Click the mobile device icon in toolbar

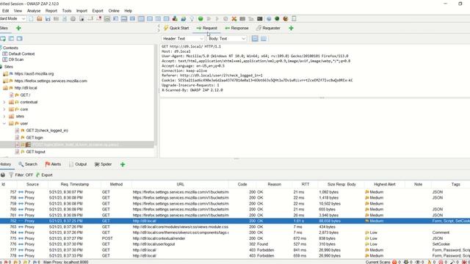pyautogui.click(x=294, y=18)
